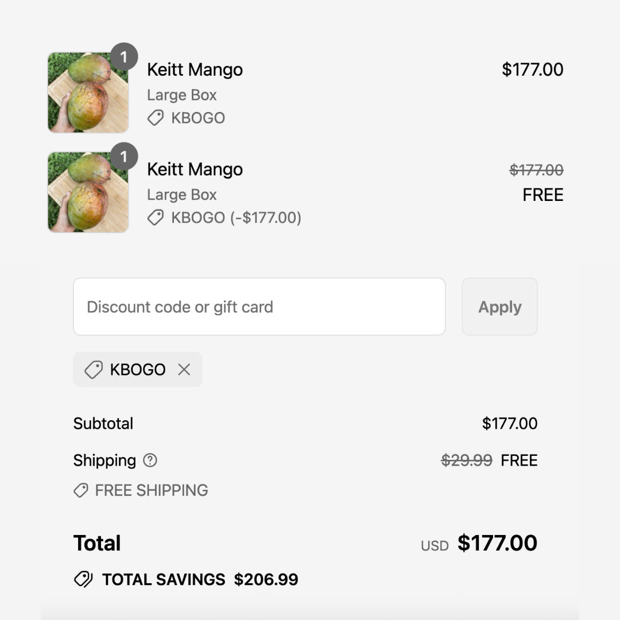Click the tag icon beside KBOGO (-$177.00)

coord(155,218)
